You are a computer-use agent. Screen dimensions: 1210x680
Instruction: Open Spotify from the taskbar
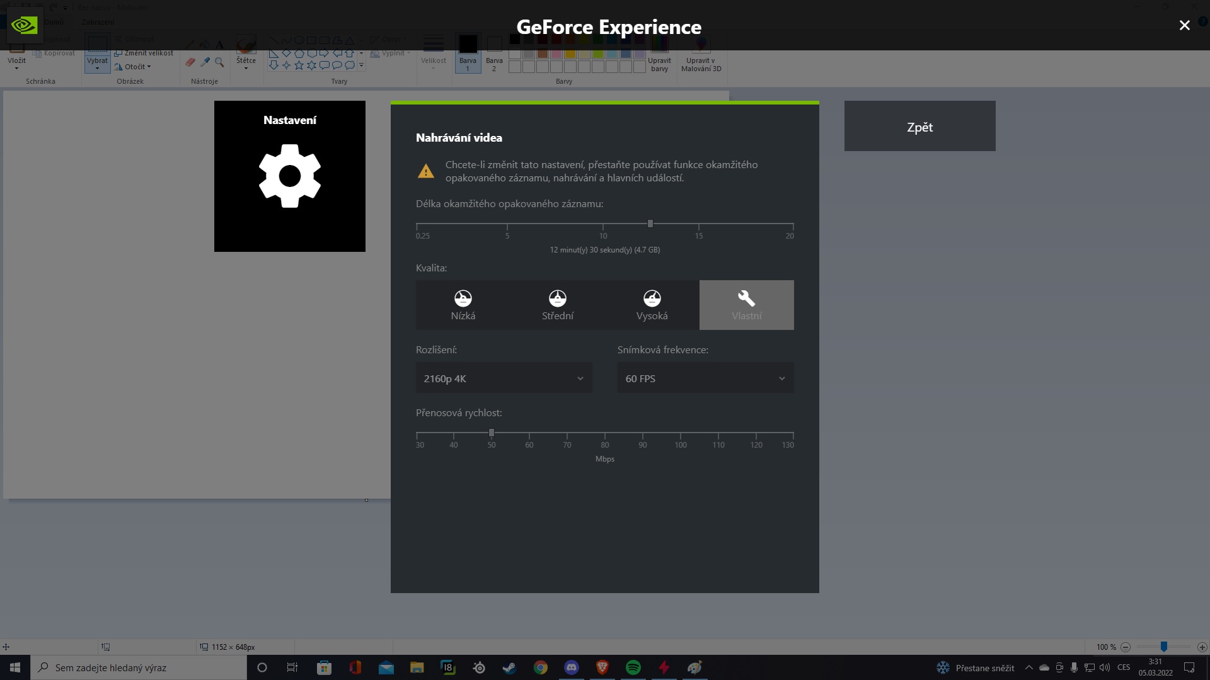click(633, 667)
